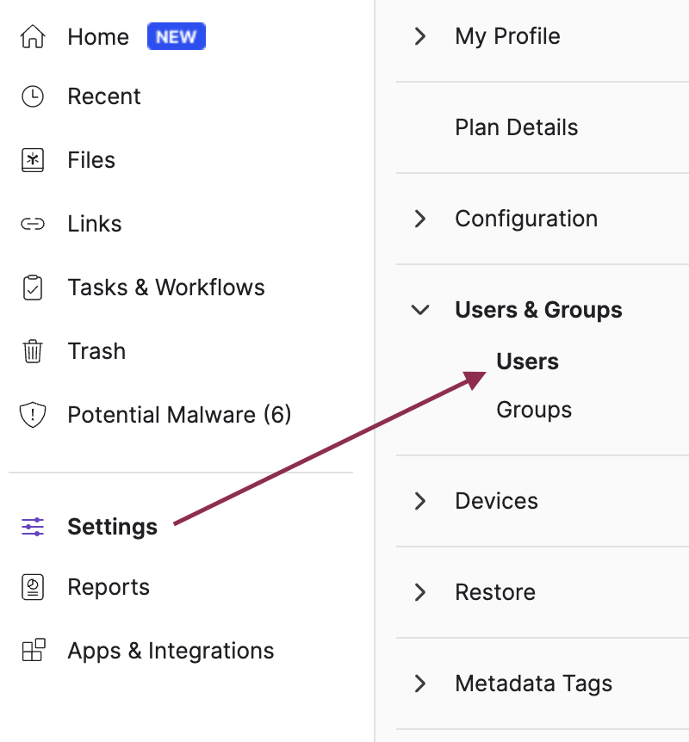689x742 pixels.
Task: Select the Potential Malware shield icon
Action: [x=32, y=415]
